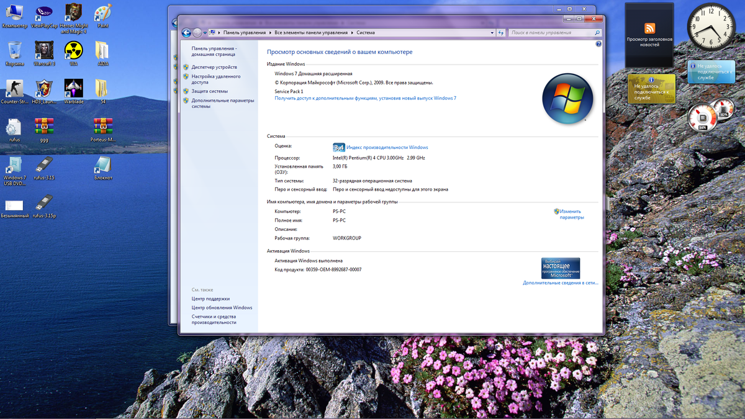745x419 pixels.
Task: Click the WORKGROUP value
Action: point(347,238)
